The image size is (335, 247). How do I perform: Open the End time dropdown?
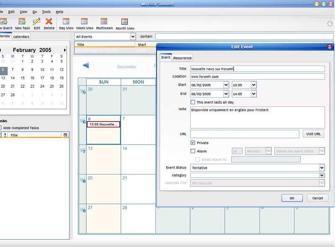pyautogui.click(x=254, y=94)
